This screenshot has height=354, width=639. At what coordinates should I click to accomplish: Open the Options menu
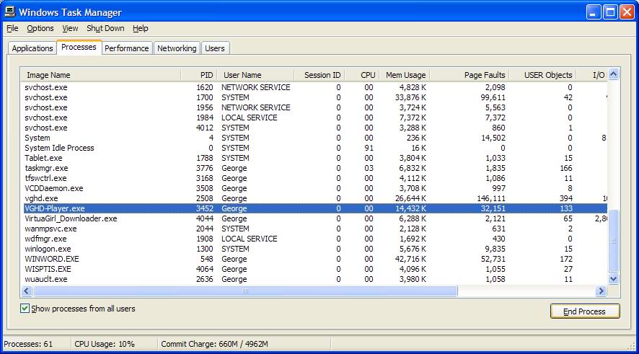(x=40, y=28)
